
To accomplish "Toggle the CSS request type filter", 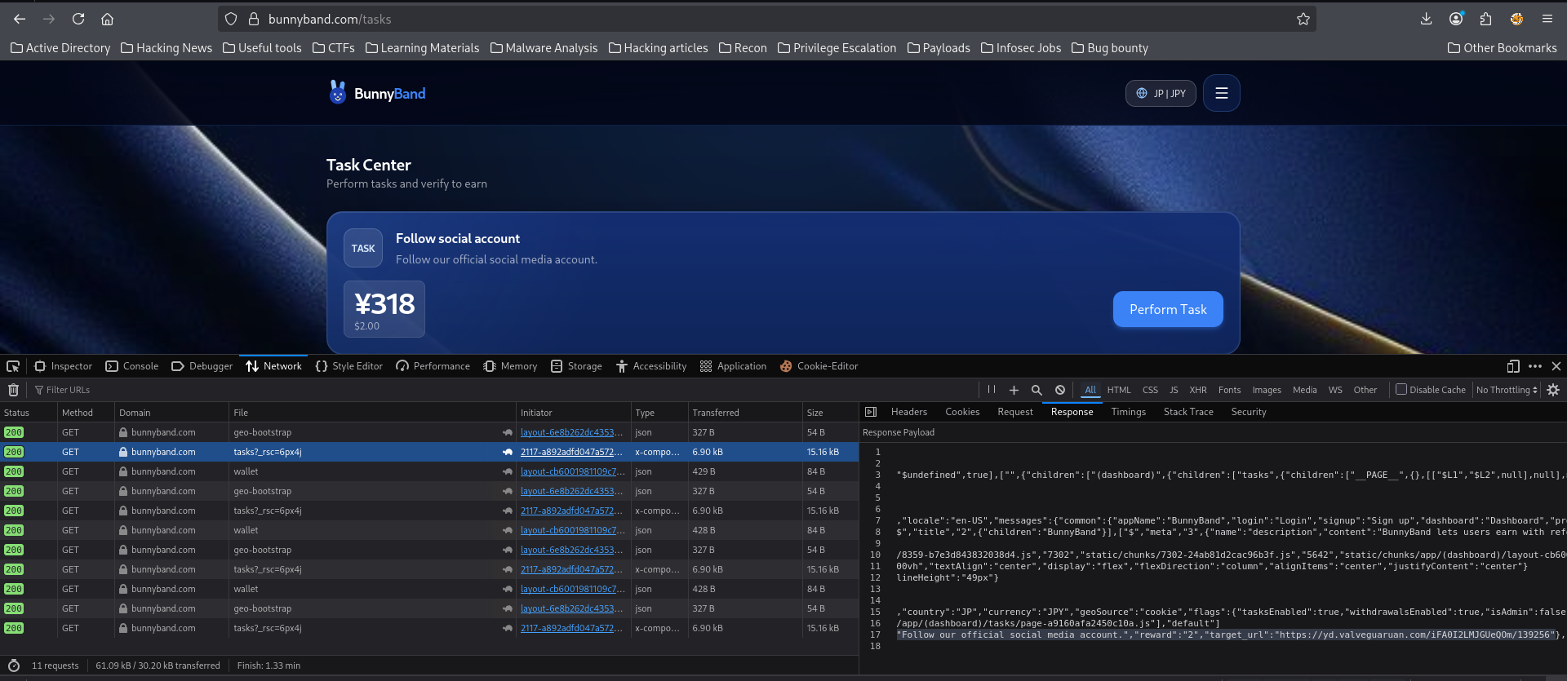I will click(1150, 390).
